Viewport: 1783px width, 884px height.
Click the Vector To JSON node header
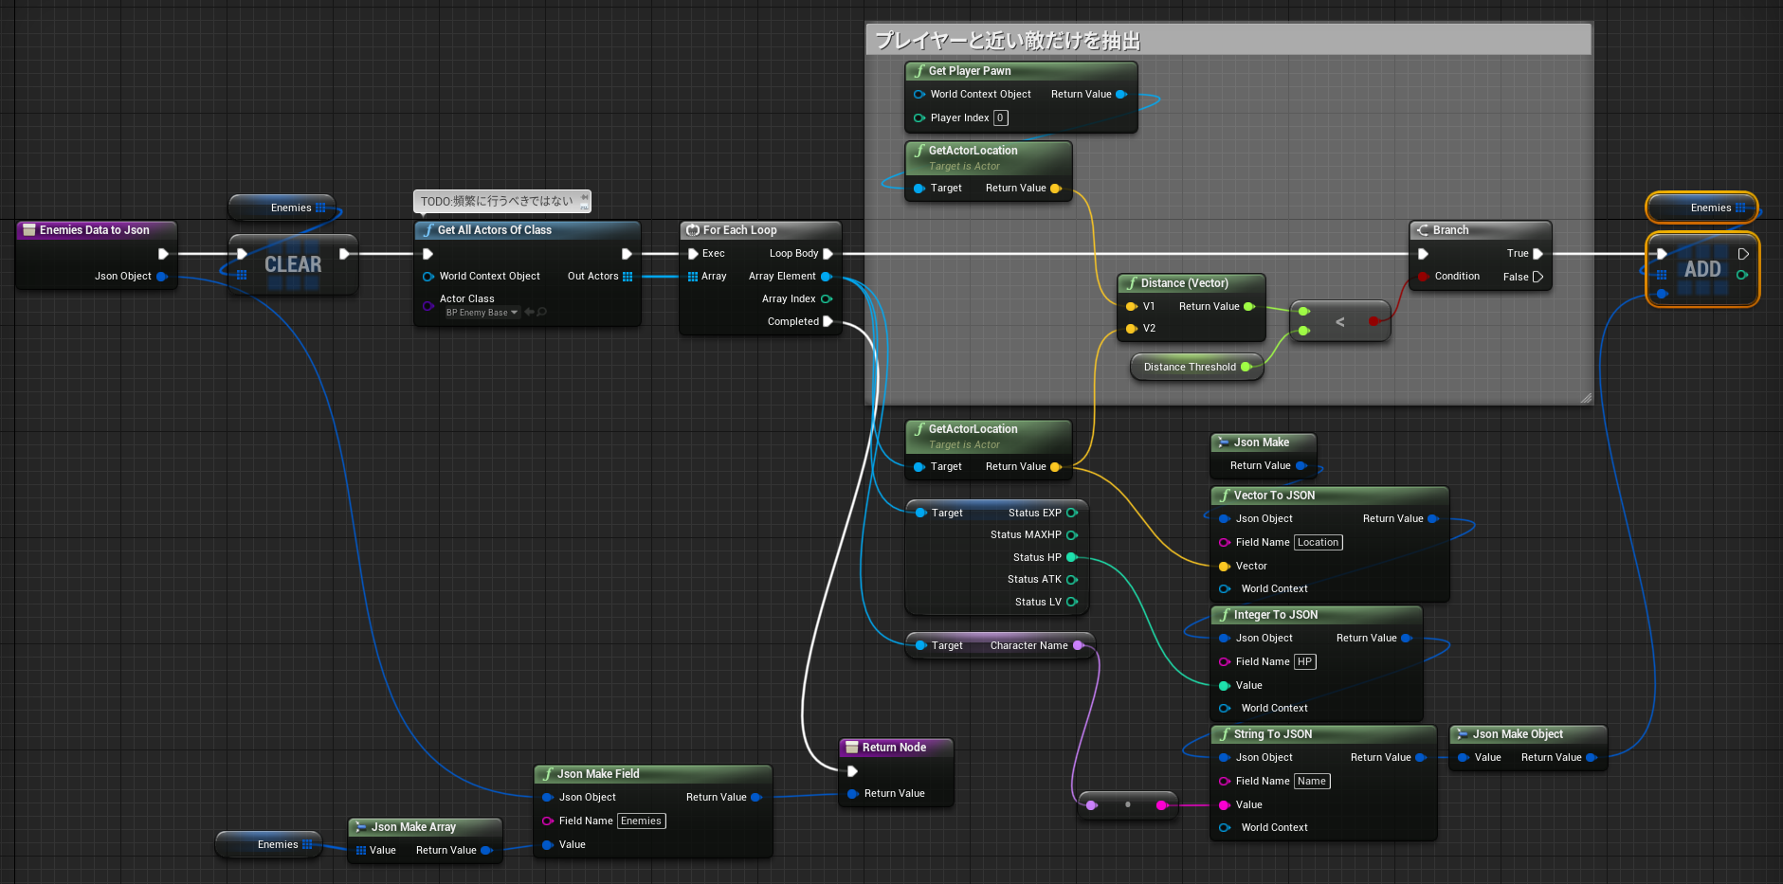tap(1329, 496)
